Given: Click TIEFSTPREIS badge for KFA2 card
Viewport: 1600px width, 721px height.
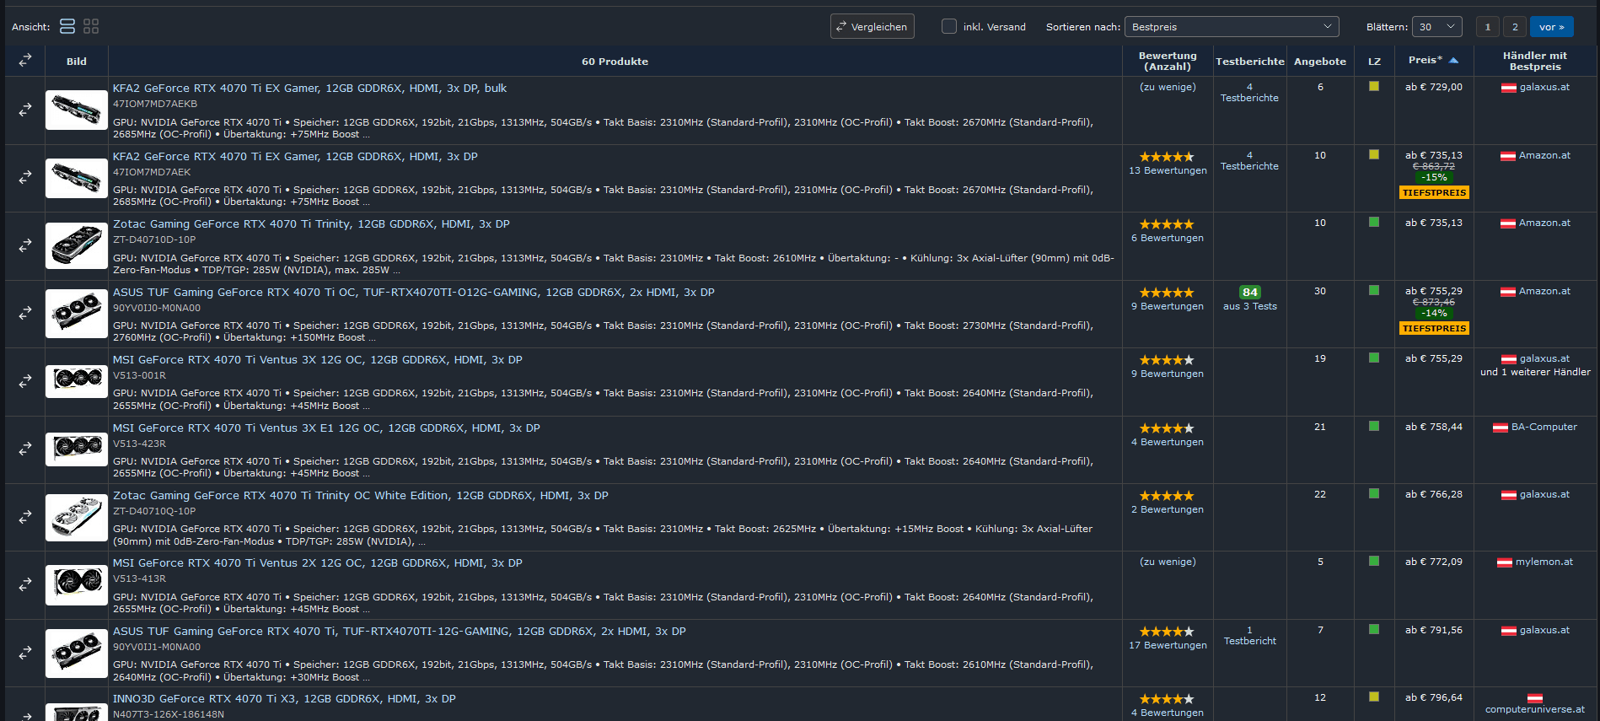Looking at the screenshot, I should pyautogui.click(x=1434, y=193).
